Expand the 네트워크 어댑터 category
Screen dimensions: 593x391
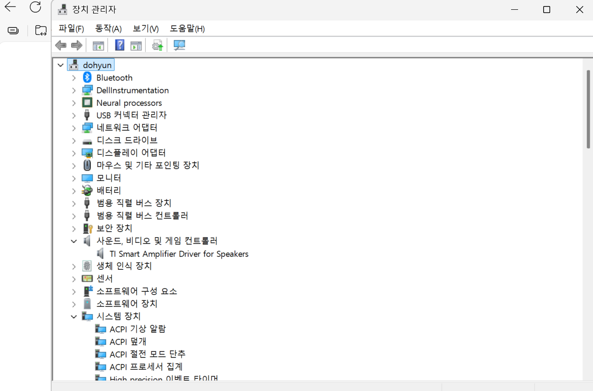[x=74, y=128]
